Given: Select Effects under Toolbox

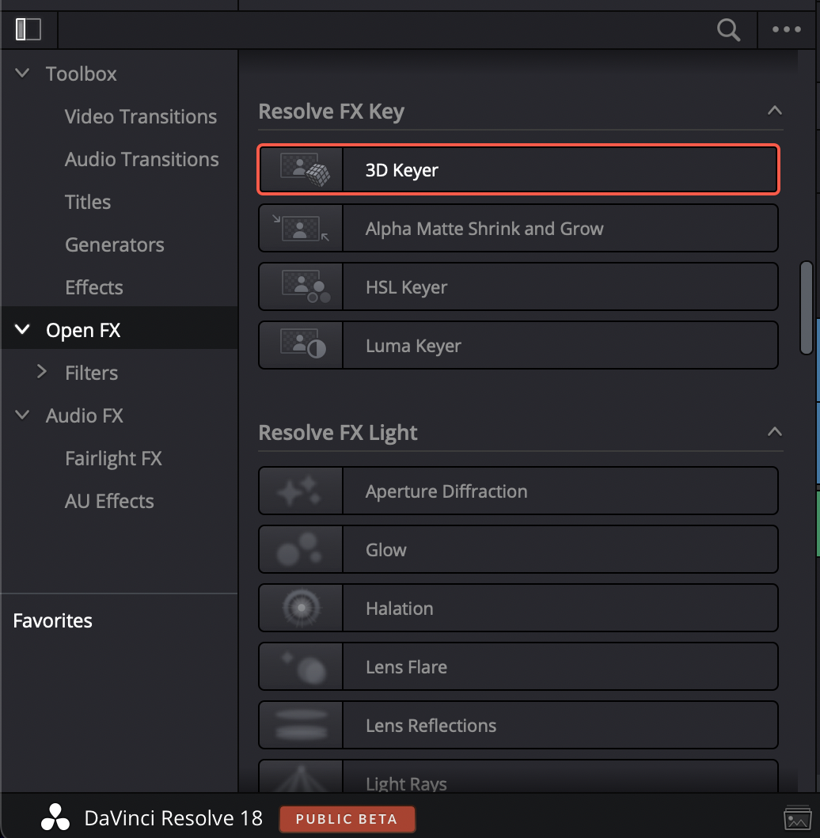Looking at the screenshot, I should pyautogui.click(x=94, y=287).
